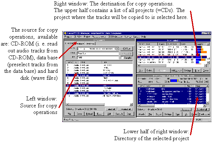
Task: Maximize the Feurio CD Manager window
Action: click(206, 33)
